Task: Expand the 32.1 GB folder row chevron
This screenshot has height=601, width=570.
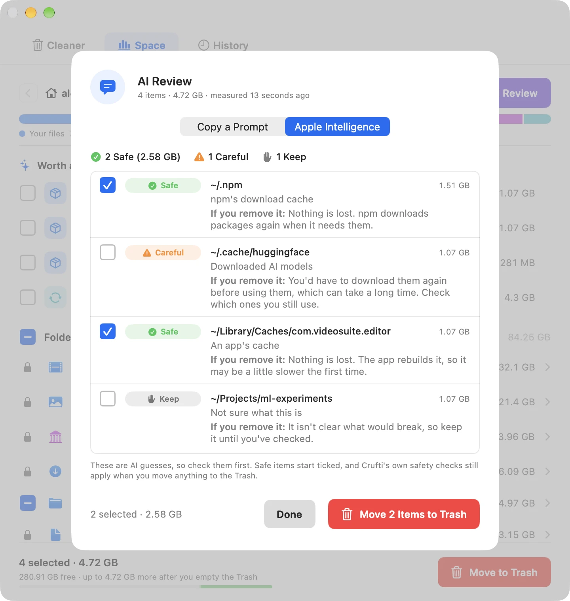Action: [x=547, y=367]
